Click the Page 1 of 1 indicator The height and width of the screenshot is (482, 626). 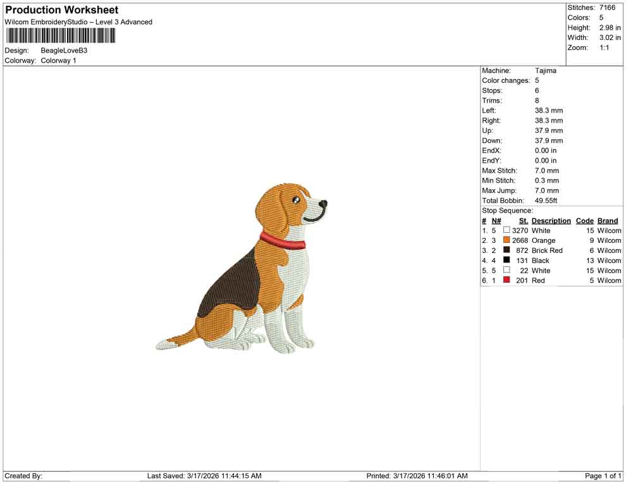(603, 476)
